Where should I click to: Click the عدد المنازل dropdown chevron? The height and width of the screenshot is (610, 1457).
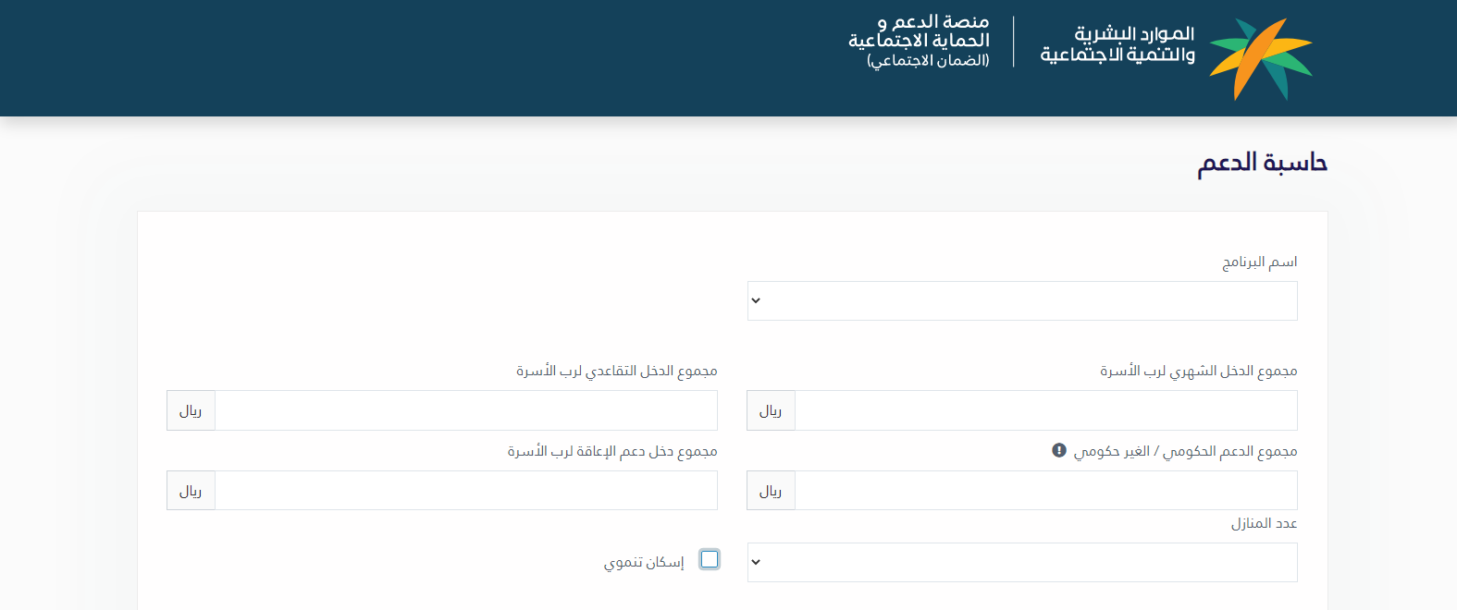click(756, 562)
